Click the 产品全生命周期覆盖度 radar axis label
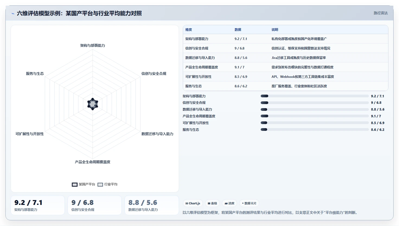 tap(92, 162)
